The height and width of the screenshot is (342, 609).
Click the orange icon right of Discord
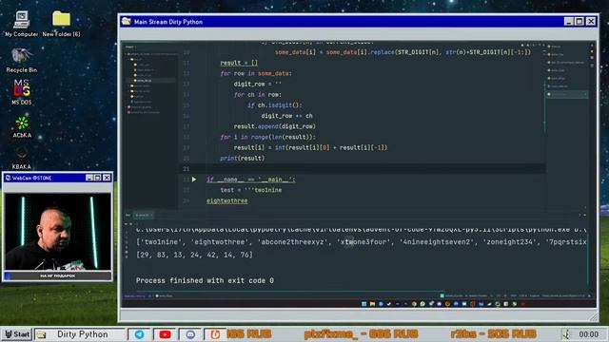(x=215, y=334)
